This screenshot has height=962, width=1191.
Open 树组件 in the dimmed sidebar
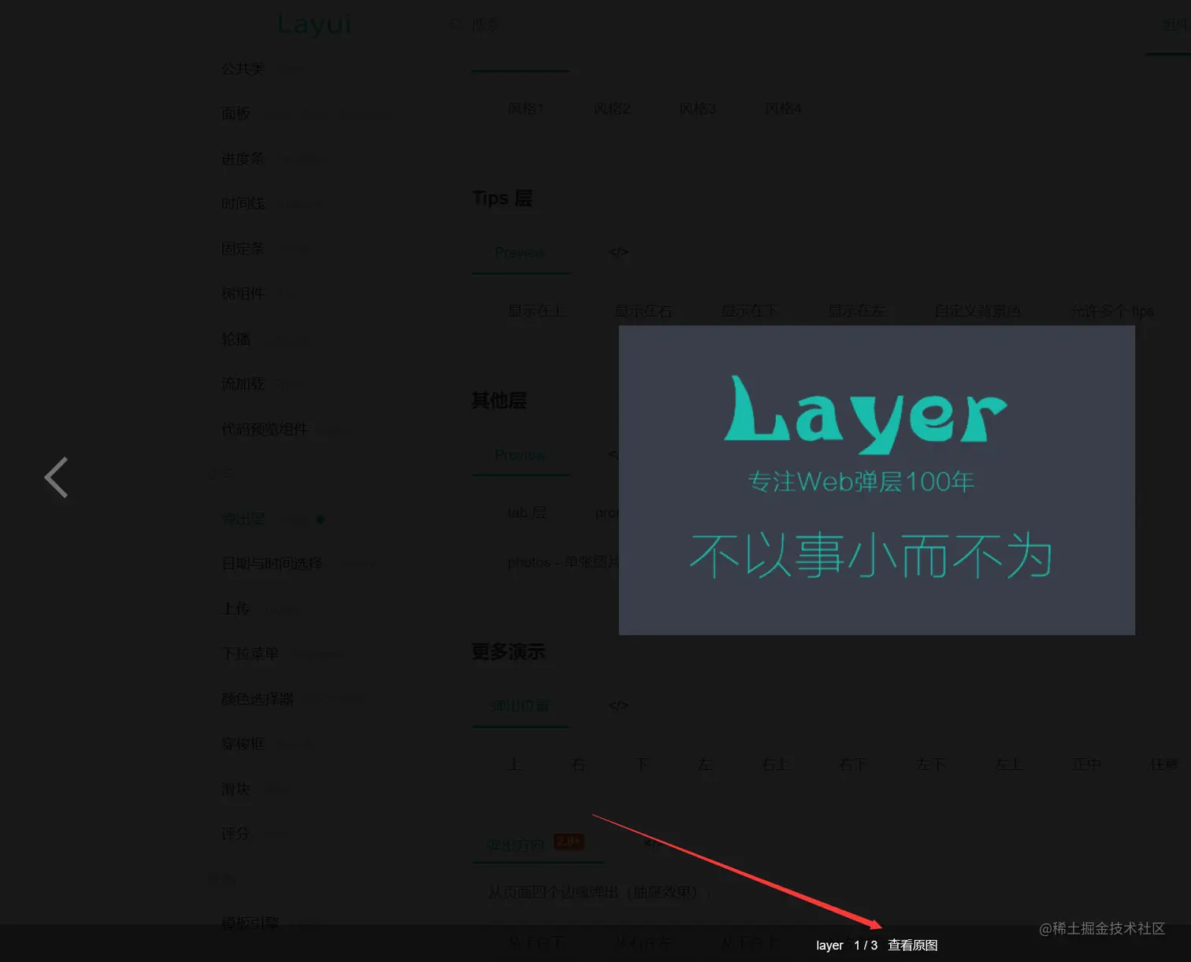coord(243,294)
